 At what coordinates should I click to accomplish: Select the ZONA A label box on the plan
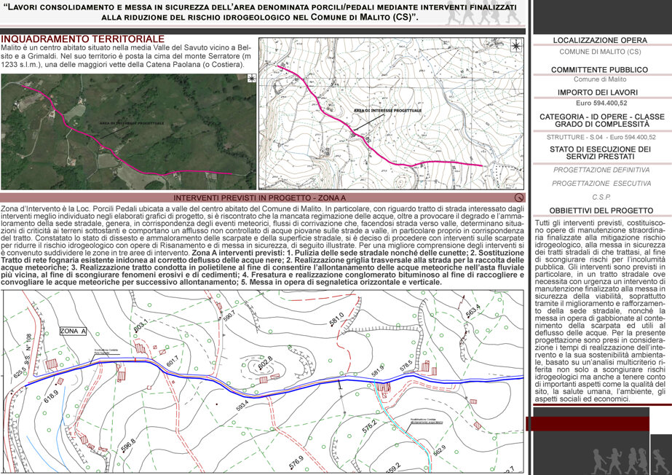[72, 331]
